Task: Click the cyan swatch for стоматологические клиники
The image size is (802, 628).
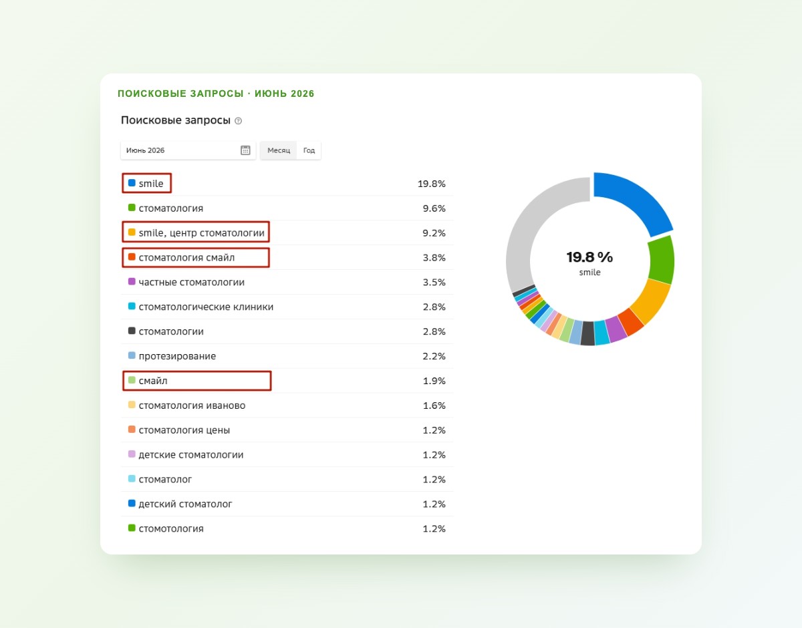Action: [x=132, y=307]
